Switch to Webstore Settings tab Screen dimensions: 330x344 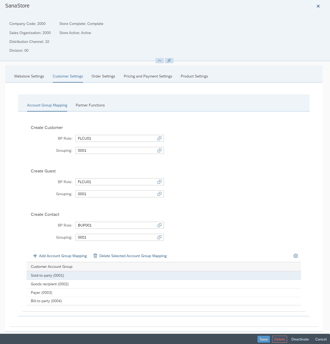pos(29,76)
